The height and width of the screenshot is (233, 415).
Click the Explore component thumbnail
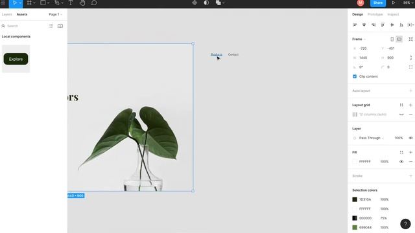(16, 59)
